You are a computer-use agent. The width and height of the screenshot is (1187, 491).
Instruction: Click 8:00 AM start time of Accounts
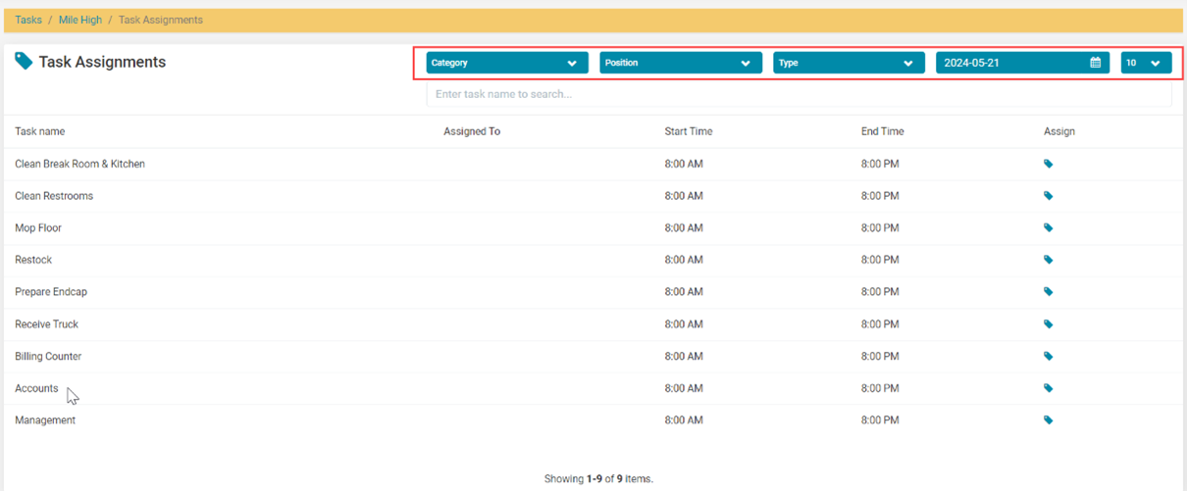[684, 388]
